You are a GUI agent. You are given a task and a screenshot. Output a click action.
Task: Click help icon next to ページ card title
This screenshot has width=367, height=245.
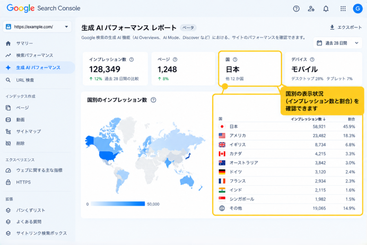175,60
